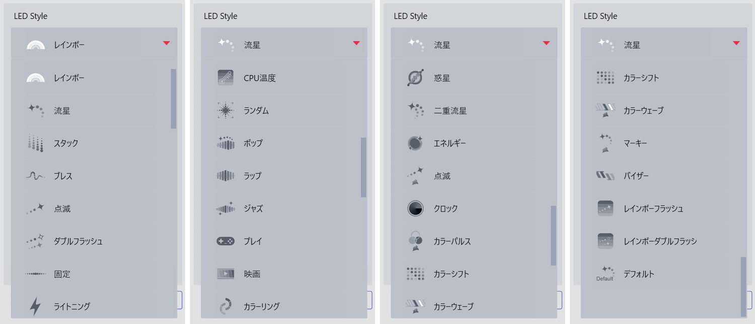Pick the デフォルト default icon
Image resolution: width=755 pixels, height=324 pixels.
point(605,274)
